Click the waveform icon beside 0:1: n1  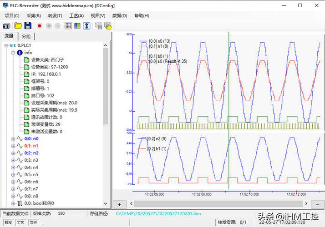[20, 146]
